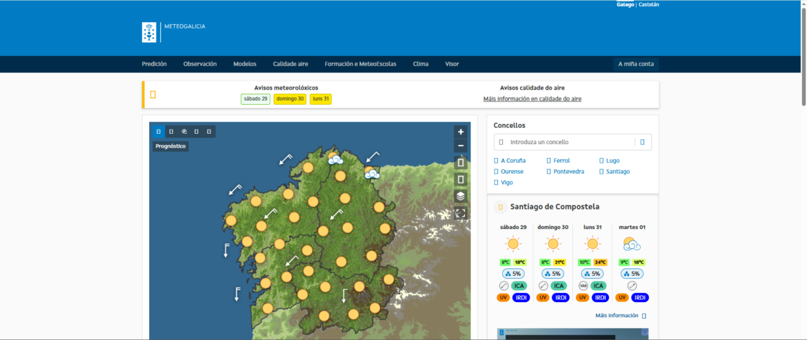Expand the Predición navigation menu

pyautogui.click(x=154, y=64)
